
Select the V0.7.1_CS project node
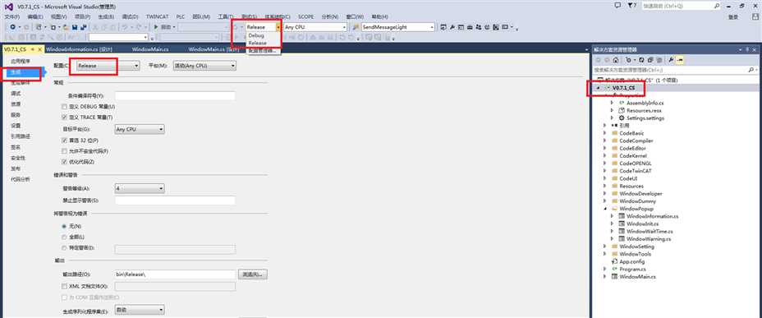pos(623,88)
